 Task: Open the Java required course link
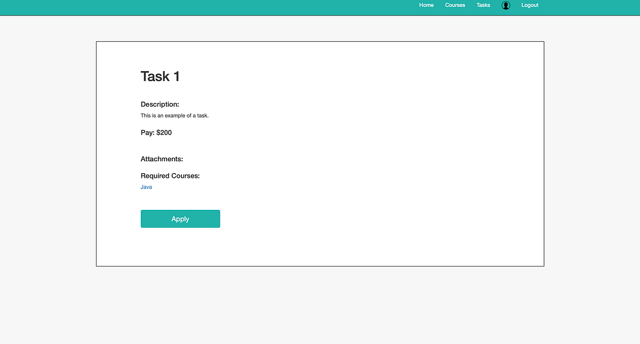point(146,187)
